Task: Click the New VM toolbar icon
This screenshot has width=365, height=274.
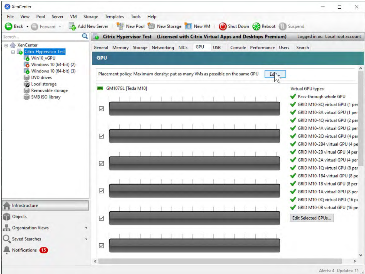Action: tap(188, 26)
